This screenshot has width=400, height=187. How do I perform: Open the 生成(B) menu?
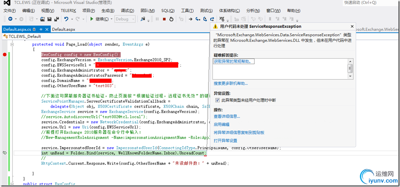coord(108,11)
